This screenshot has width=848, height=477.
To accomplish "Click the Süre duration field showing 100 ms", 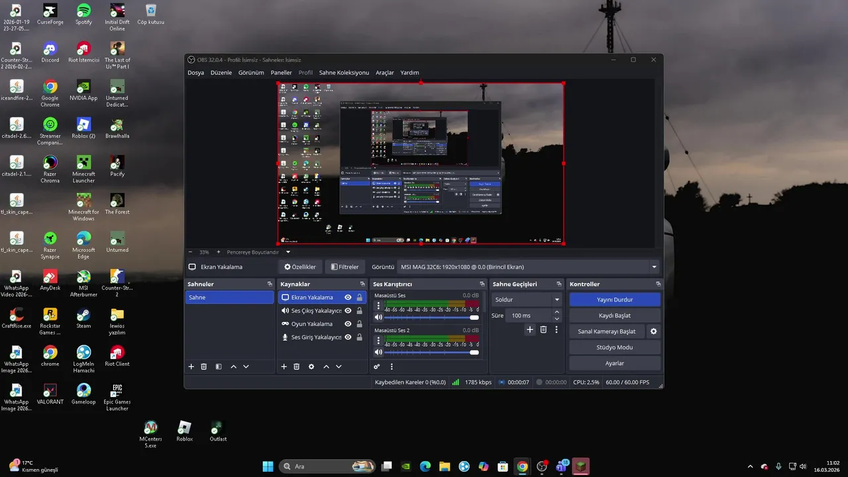I will click(x=529, y=316).
